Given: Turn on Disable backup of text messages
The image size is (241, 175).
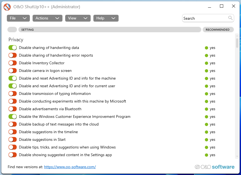Looking at the screenshot, I should (13, 124).
